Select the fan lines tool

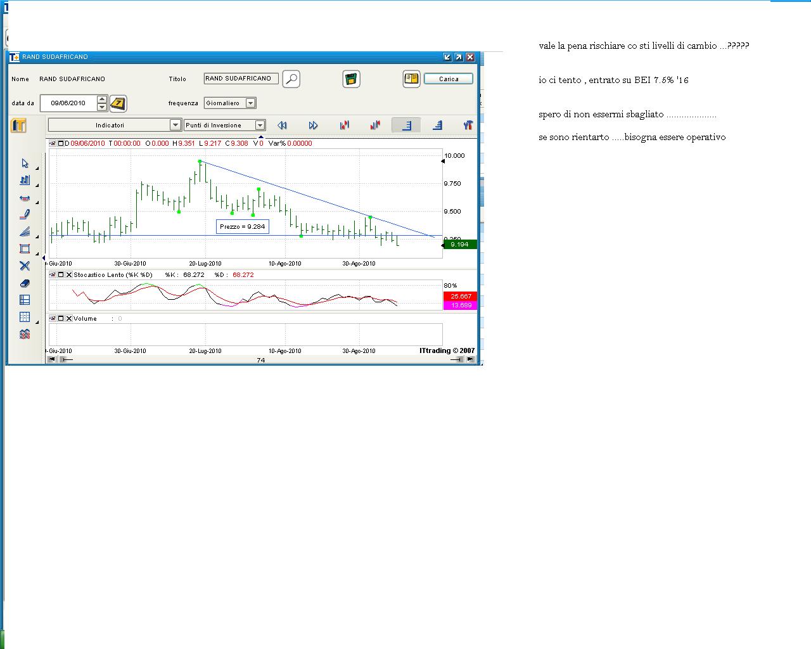(25, 231)
